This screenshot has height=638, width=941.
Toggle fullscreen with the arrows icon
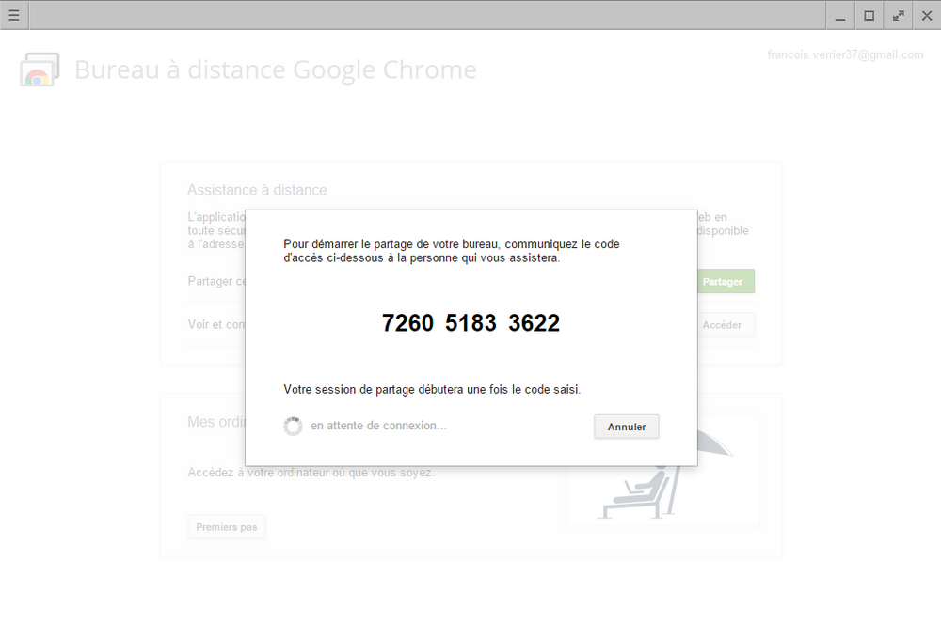(898, 16)
